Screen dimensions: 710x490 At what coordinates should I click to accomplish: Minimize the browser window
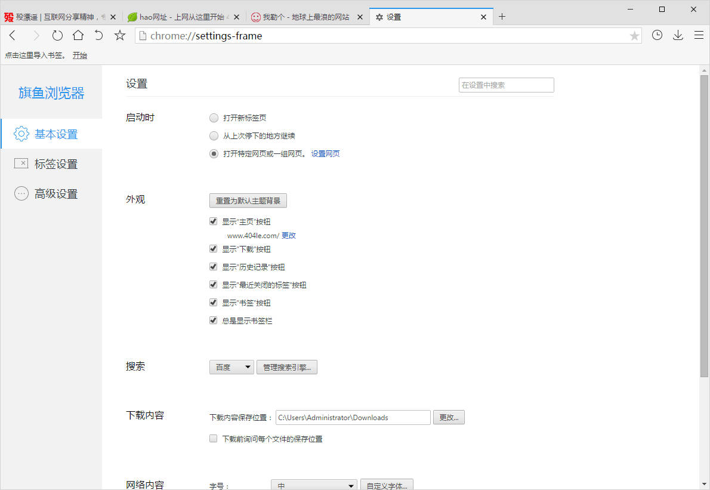[x=630, y=9]
